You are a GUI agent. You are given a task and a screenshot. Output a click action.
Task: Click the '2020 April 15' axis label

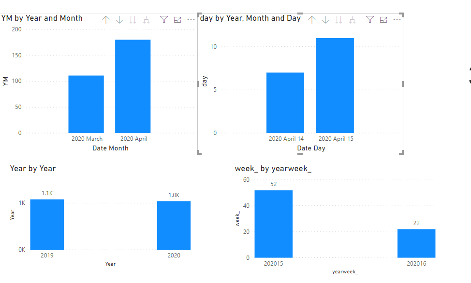pyautogui.click(x=336, y=139)
